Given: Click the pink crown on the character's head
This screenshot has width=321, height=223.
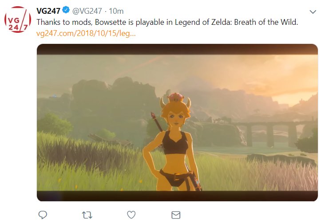Looking at the screenshot, I should tap(176, 97).
